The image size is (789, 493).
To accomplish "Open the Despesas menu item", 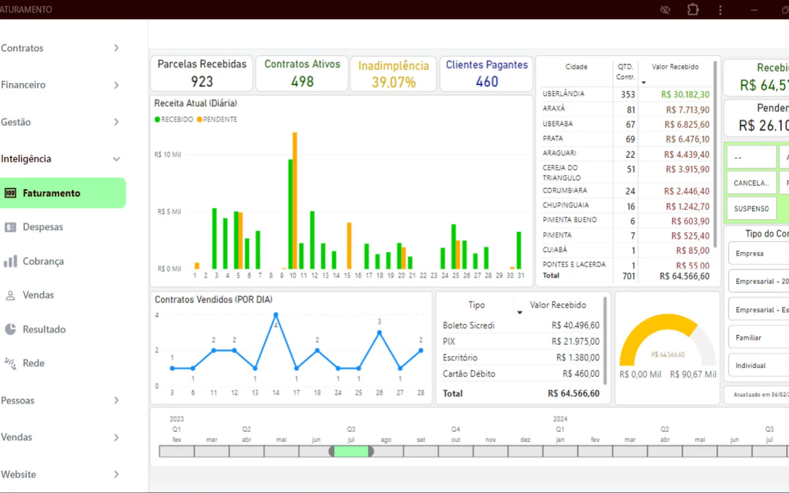I will 43,227.
